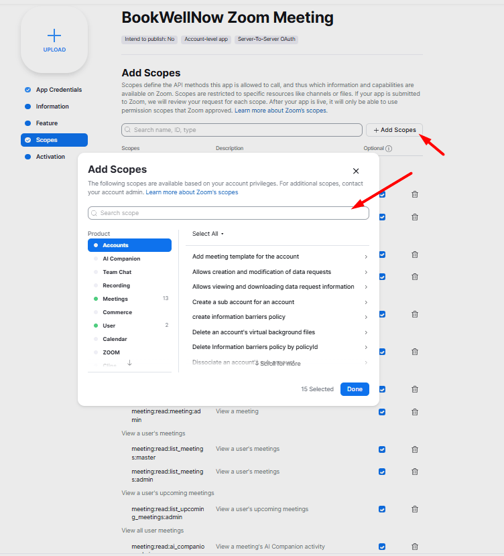Expand Create a sub account for an account
Screen dimensions: 504x556
279,301
